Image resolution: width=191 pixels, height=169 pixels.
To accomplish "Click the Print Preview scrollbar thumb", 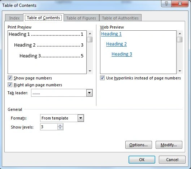I will [90, 40].
